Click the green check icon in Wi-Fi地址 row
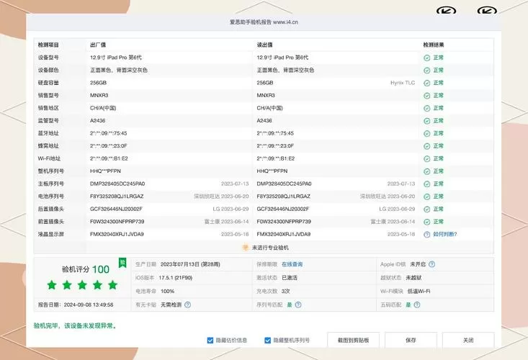Viewport: 528px width, 360px height. [x=426, y=159]
